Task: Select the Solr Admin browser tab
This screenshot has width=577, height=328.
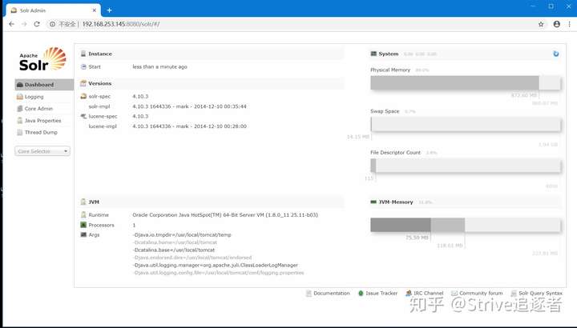Action: tap(54, 10)
